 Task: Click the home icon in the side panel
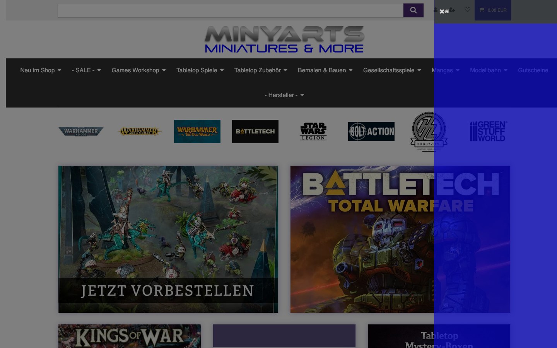(447, 12)
